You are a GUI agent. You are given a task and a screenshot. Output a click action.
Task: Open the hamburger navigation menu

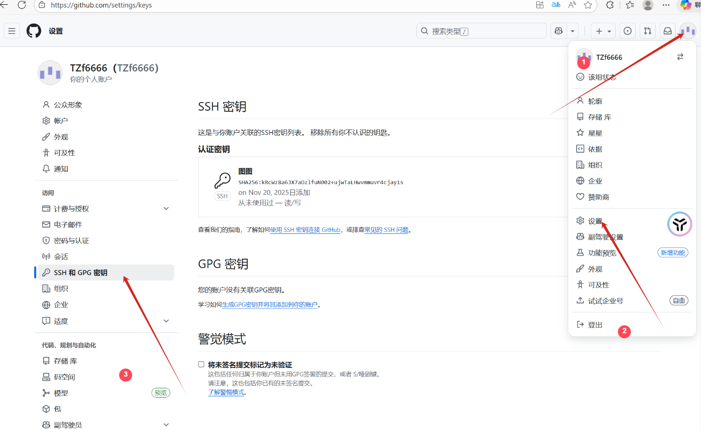12,31
